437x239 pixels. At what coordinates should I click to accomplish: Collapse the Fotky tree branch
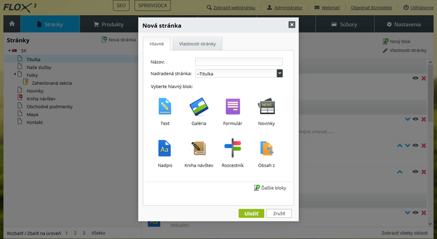point(15,74)
